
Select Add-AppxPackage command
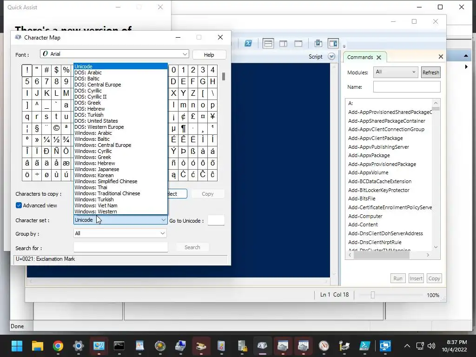click(369, 155)
